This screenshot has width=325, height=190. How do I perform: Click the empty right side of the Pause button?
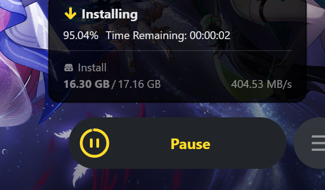point(249,143)
